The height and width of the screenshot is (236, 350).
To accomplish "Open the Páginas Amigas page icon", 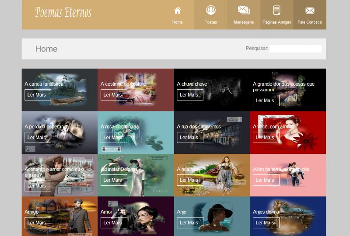I will pos(276,10).
